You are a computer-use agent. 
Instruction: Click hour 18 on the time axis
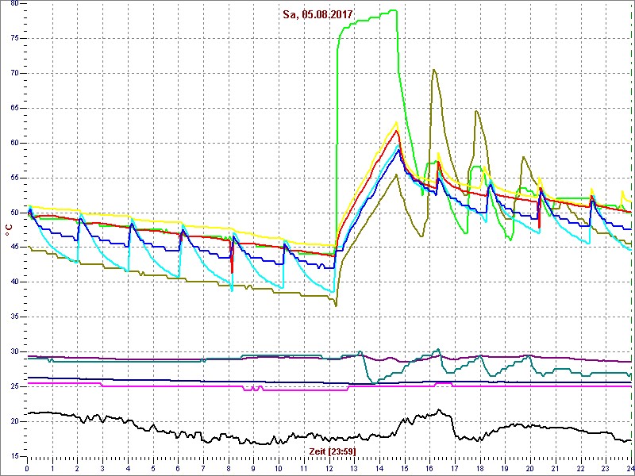click(480, 468)
